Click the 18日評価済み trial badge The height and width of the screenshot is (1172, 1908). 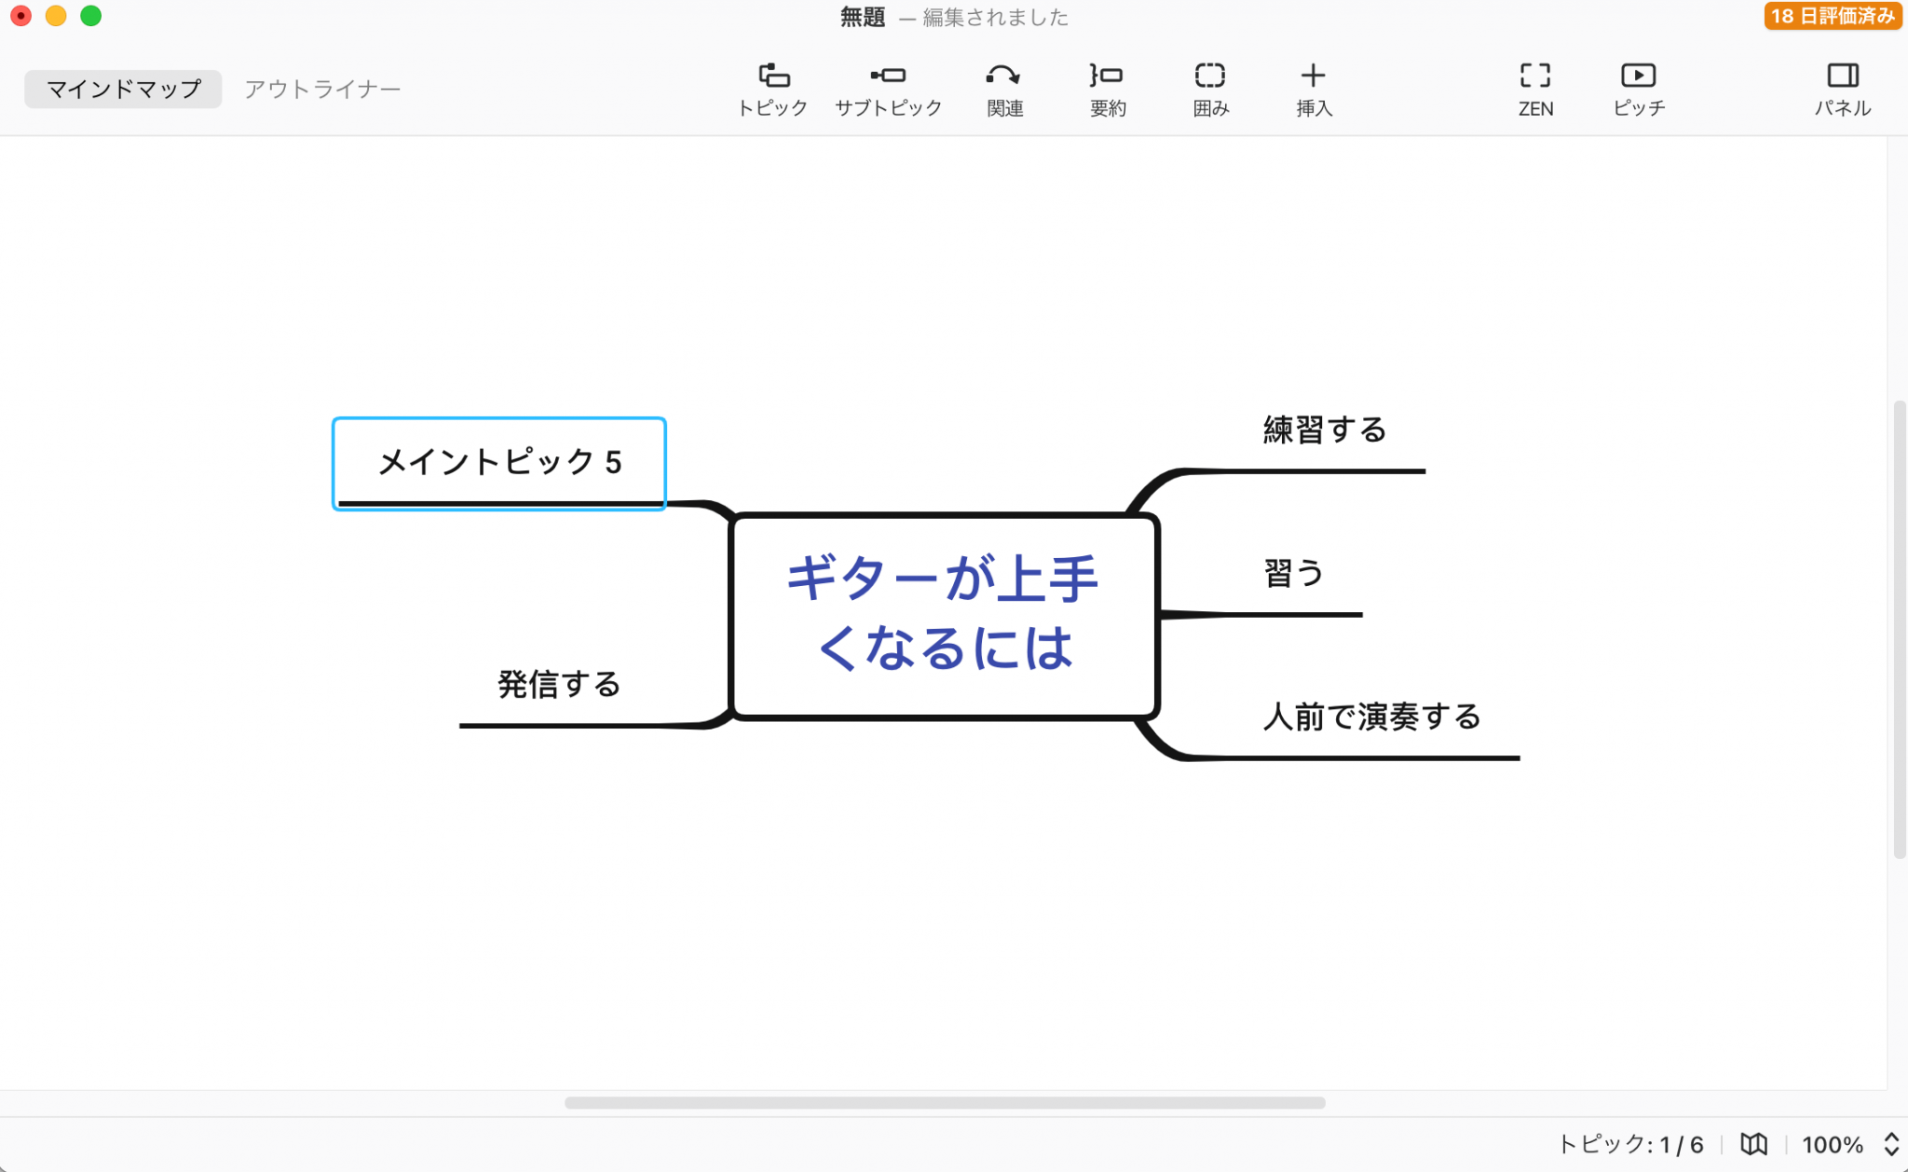1832,16
